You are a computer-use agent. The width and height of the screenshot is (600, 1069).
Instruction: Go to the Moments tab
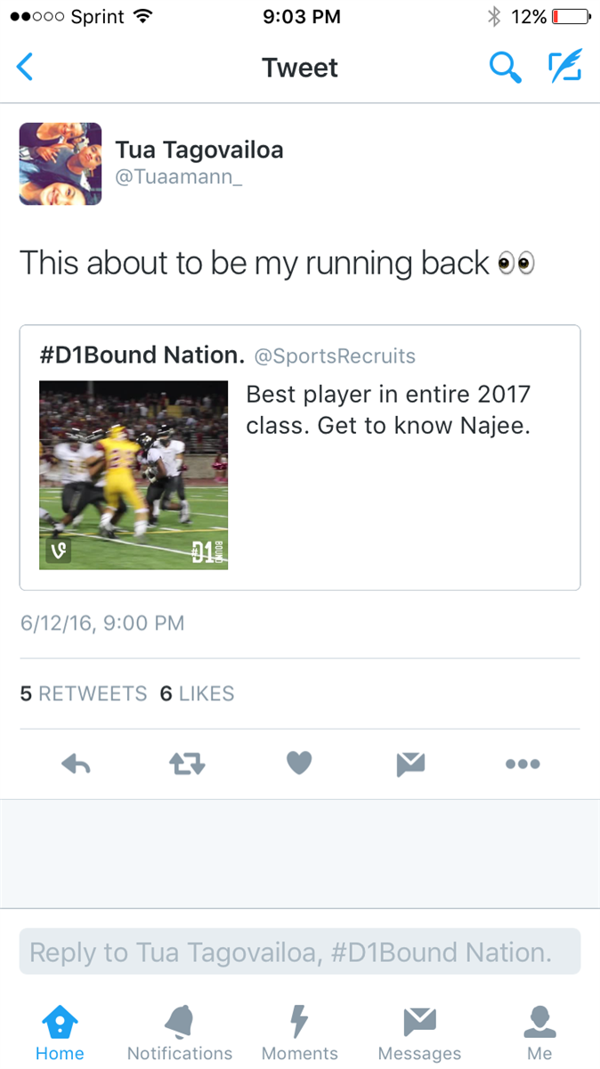point(300,1033)
